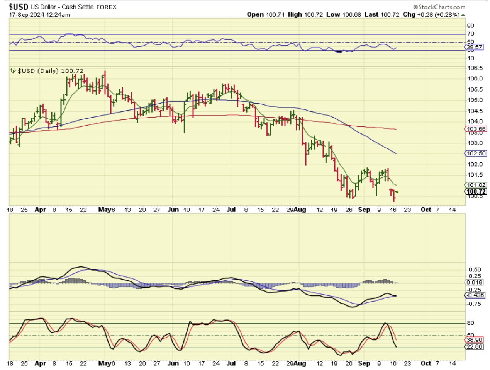The width and height of the screenshot is (490, 370).
Task: Click the Oct label on the bottom axis
Action: 426,363
